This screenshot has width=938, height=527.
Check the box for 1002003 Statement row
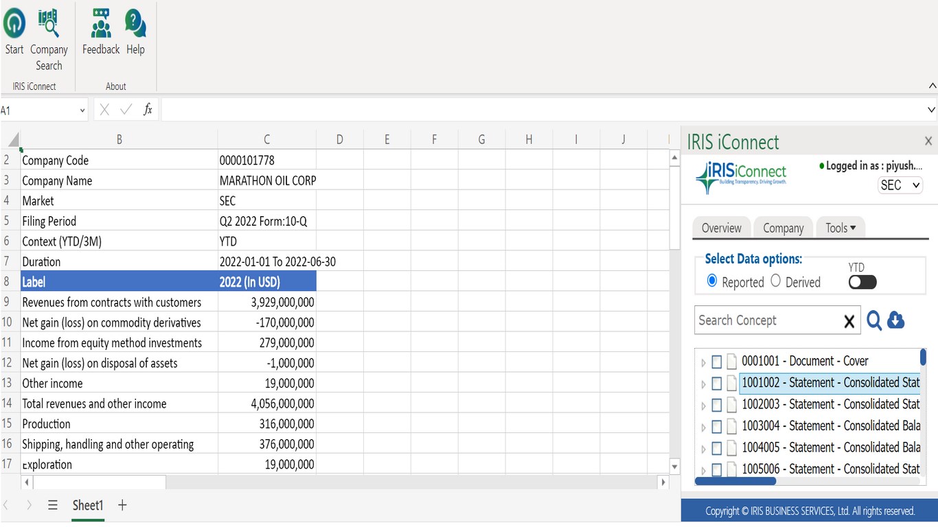pos(716,405)
